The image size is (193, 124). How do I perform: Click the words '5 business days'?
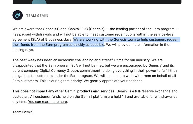click(x=59, y=39)
